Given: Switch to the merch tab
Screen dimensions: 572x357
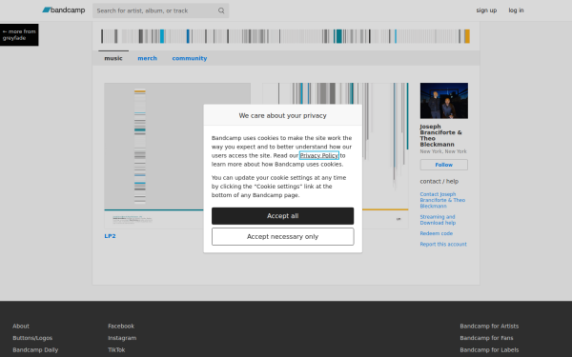Looking at the screenshot, I should click(148, 58).
